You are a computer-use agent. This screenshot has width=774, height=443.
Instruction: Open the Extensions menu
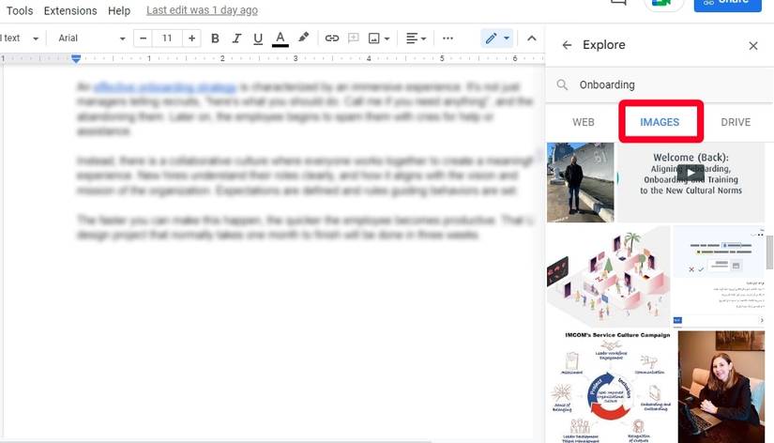(x=70, y=10)
